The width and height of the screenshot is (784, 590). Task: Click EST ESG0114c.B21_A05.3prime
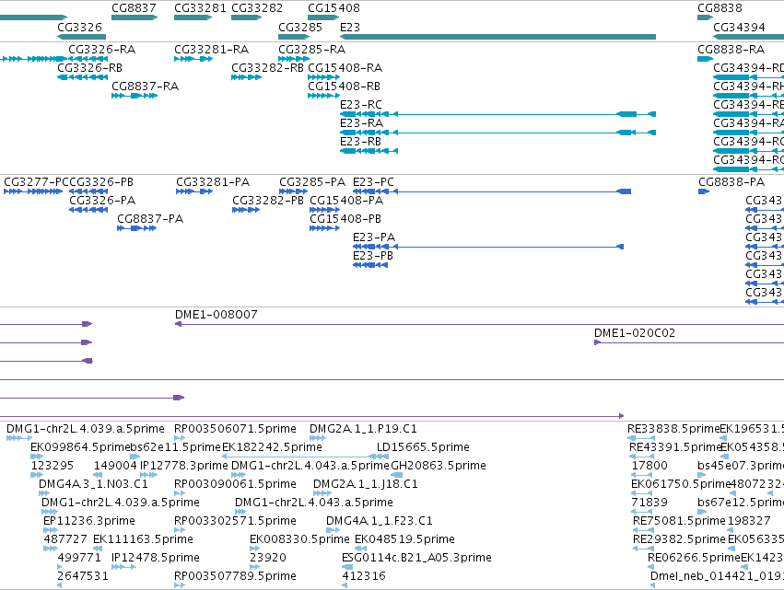[x=347, y=567]
